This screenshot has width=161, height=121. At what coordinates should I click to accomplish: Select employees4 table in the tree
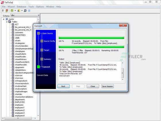click(x=20, y=116)
